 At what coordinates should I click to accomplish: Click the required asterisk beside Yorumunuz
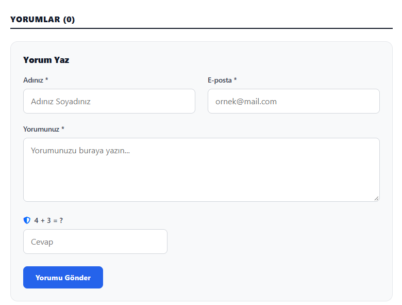63,129
